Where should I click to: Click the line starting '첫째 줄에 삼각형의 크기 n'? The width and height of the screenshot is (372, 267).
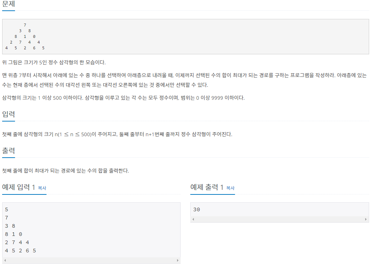[x=117, y=134]
